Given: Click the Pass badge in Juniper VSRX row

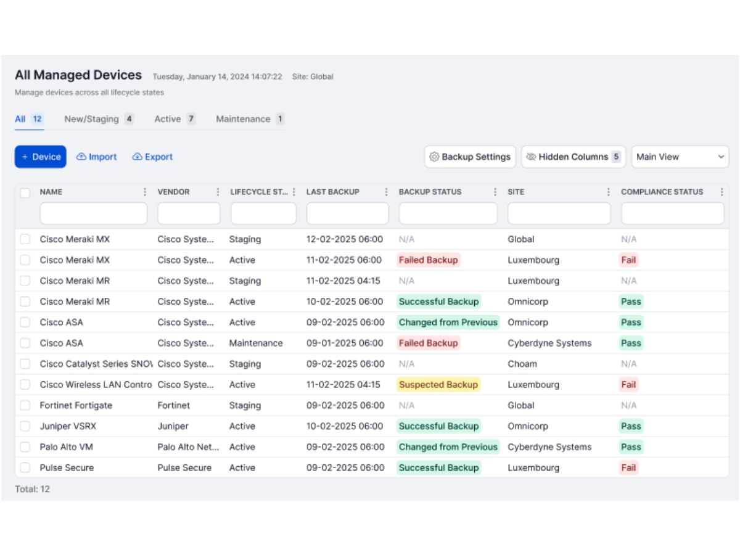Looking at the screenshot, I should [631, 426].
